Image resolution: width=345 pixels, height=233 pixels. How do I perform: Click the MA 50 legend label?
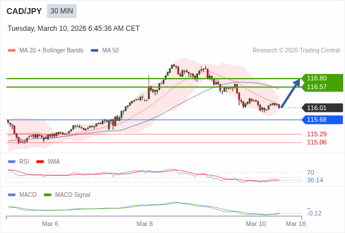click(111, 51)
